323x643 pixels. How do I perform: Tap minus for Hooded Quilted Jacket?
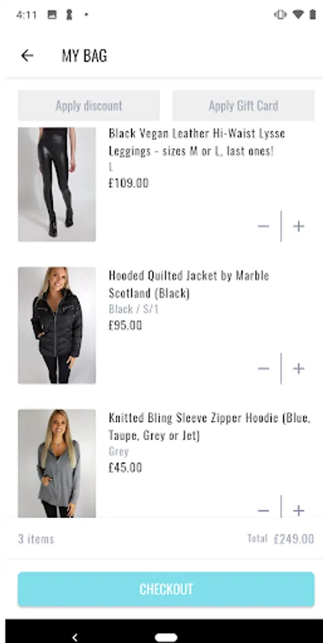(x=264, y=369)
